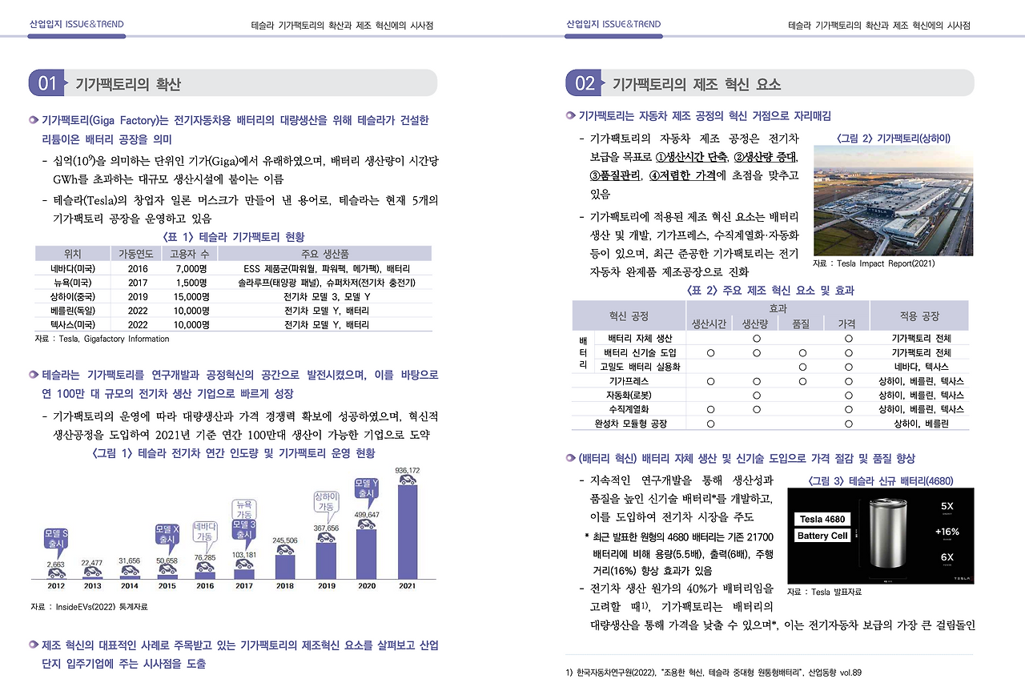Click the '주요 생산품' column header
The height and width of the screenshot is (687, 1025).
(x=325, y=254)
